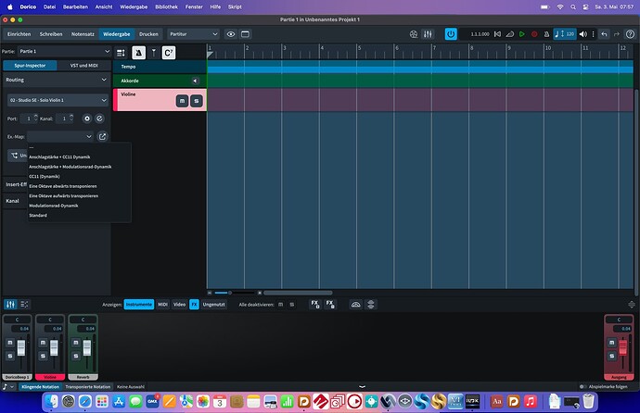
Task: Toggle MIDI channel display
Action: [162, 305]
